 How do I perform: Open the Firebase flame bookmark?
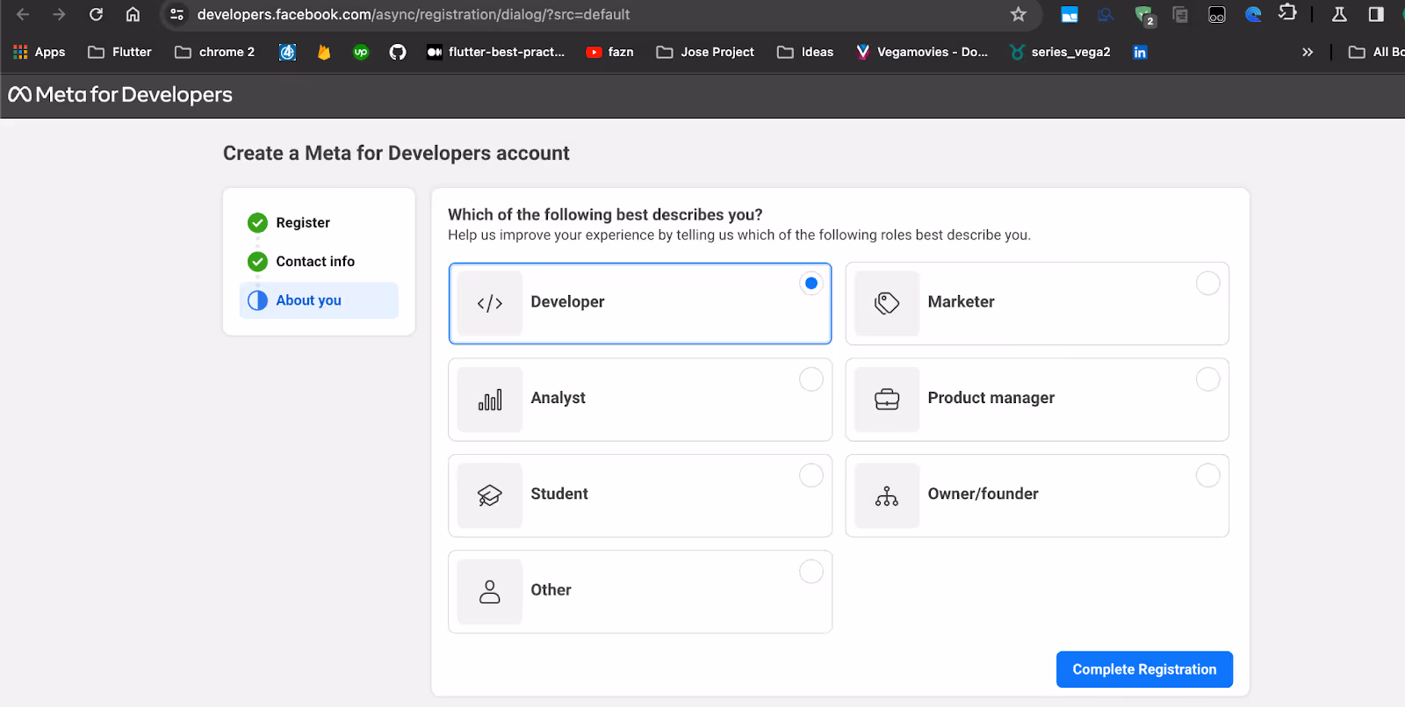click(324, 52)
